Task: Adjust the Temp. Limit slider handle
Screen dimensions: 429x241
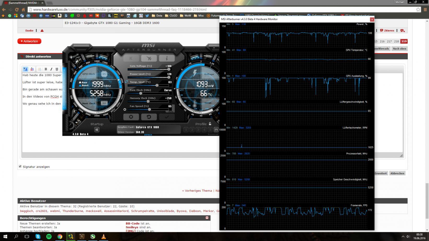Action: click(x=157, y=85)
